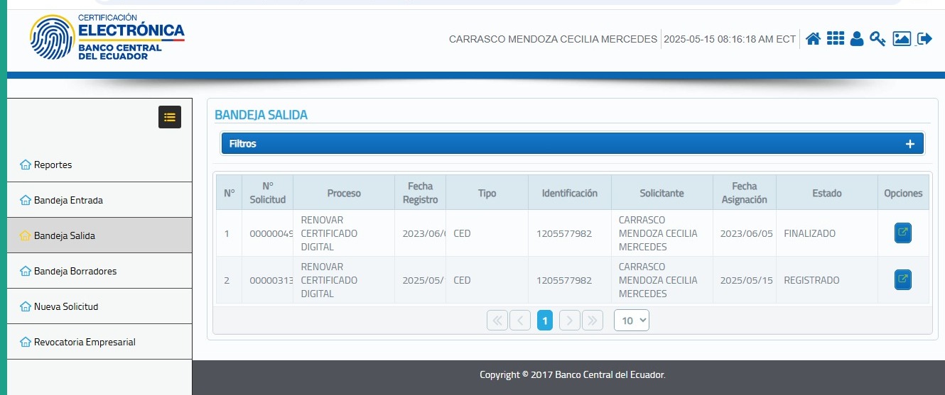Jump to last page in pagination
The width and height of the screenshot is (945, 395).
[x=592, y=321]
